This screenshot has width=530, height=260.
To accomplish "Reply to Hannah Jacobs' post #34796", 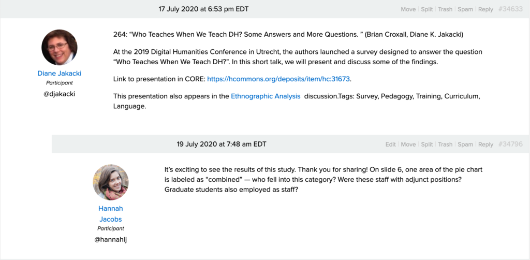I will coord(485,145).
